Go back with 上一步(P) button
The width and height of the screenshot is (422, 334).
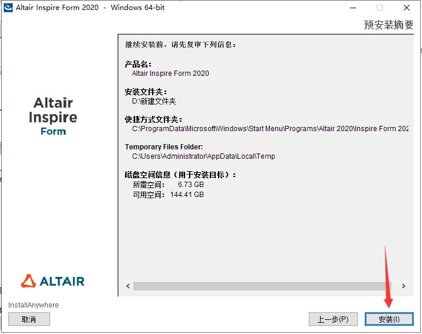coord(333,319)
